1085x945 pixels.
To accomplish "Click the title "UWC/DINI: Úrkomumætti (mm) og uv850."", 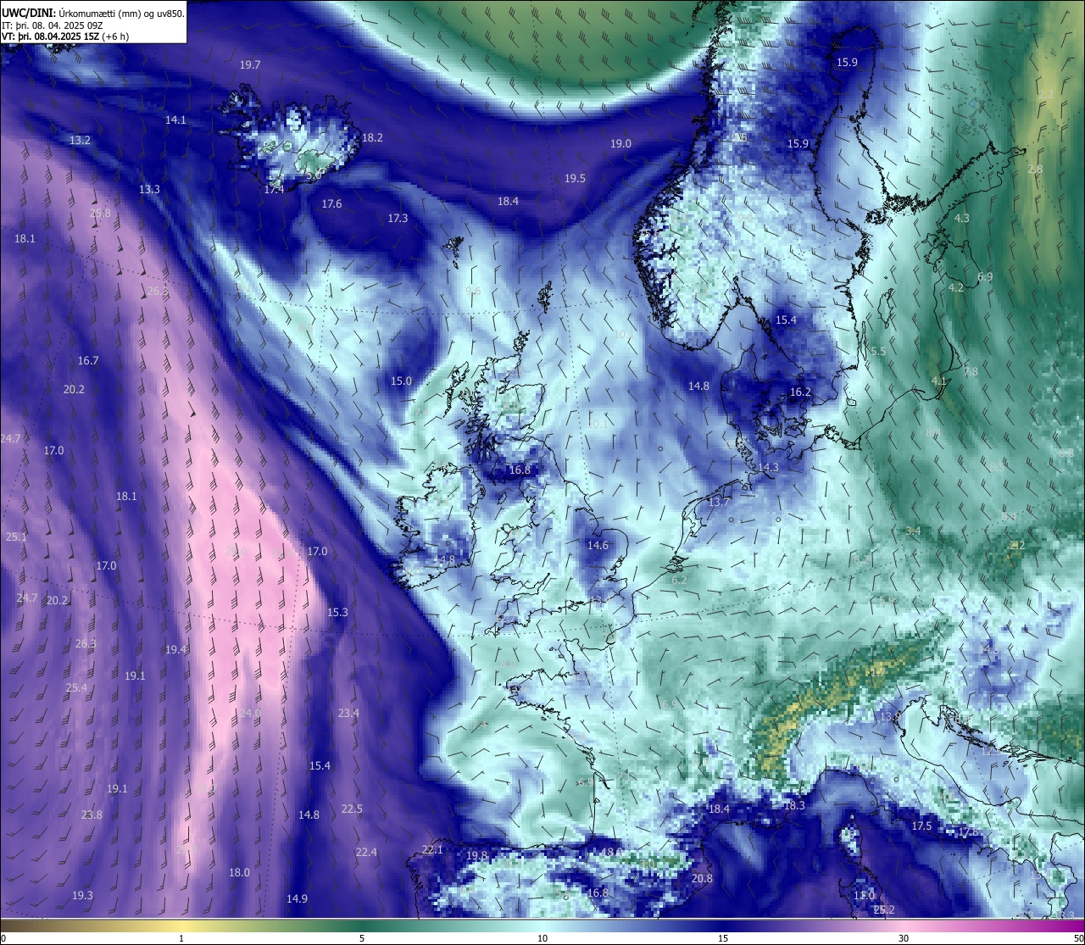I will coord(93,13).
